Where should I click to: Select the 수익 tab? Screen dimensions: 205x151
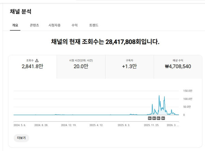tap(74, 25)
